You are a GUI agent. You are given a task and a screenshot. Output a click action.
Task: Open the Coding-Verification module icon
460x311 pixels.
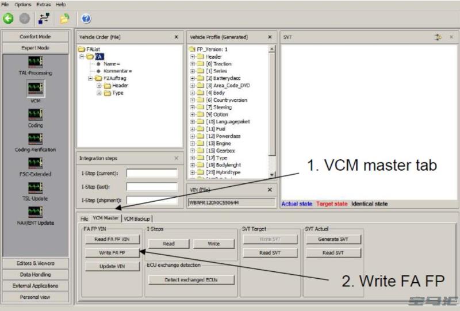click(x=36, y=139)
